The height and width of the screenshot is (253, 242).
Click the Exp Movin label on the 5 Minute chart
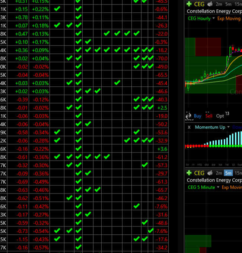(x=232, y=187)
